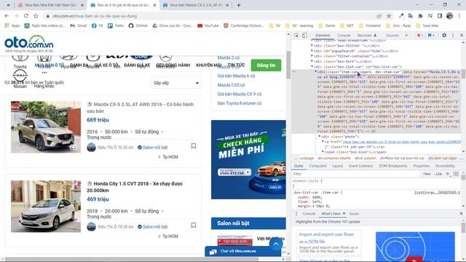
Task: Open the Mazda CX-5 car photo thumbnail
Action: [46, 127]
